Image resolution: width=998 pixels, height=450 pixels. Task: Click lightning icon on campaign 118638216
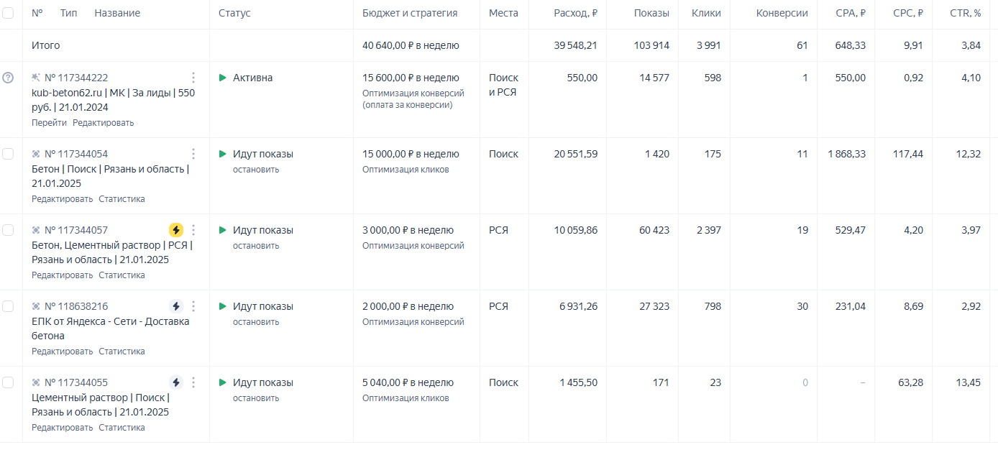[176, 306]
